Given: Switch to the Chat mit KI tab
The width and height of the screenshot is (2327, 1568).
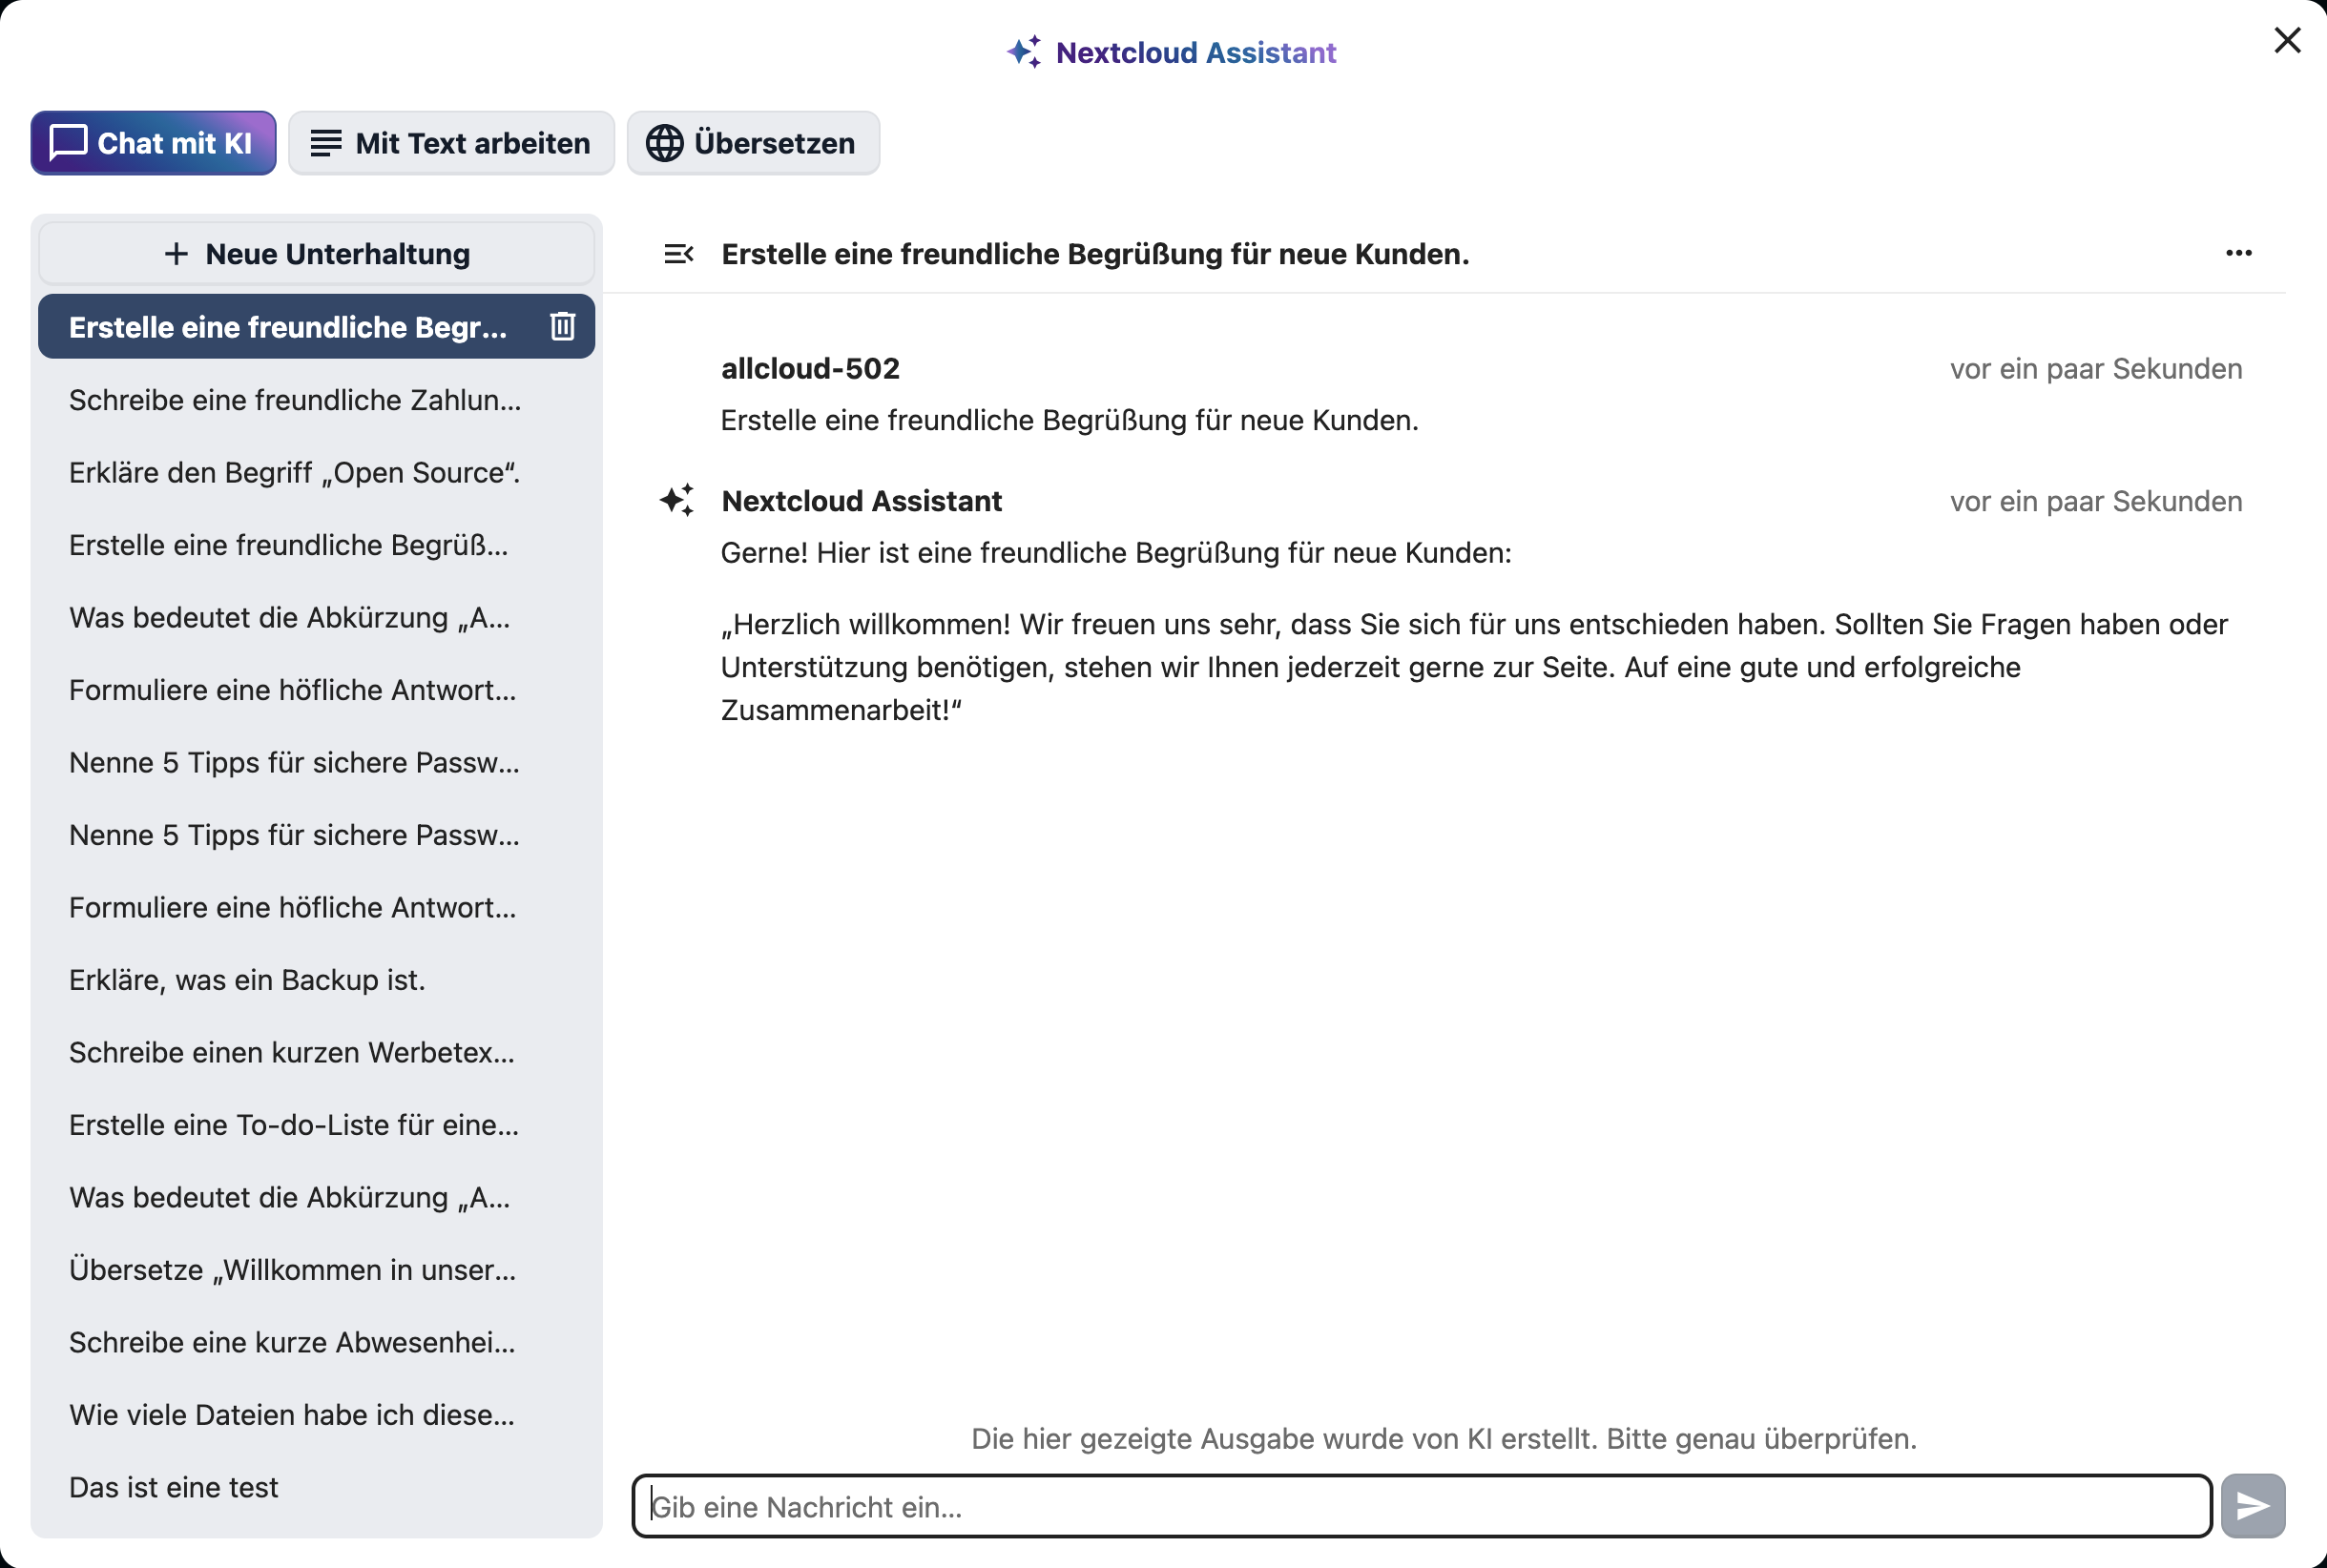Looking at the screenshot, I should 153,143.
